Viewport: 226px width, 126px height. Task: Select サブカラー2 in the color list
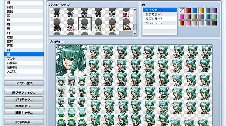[160, 19]
